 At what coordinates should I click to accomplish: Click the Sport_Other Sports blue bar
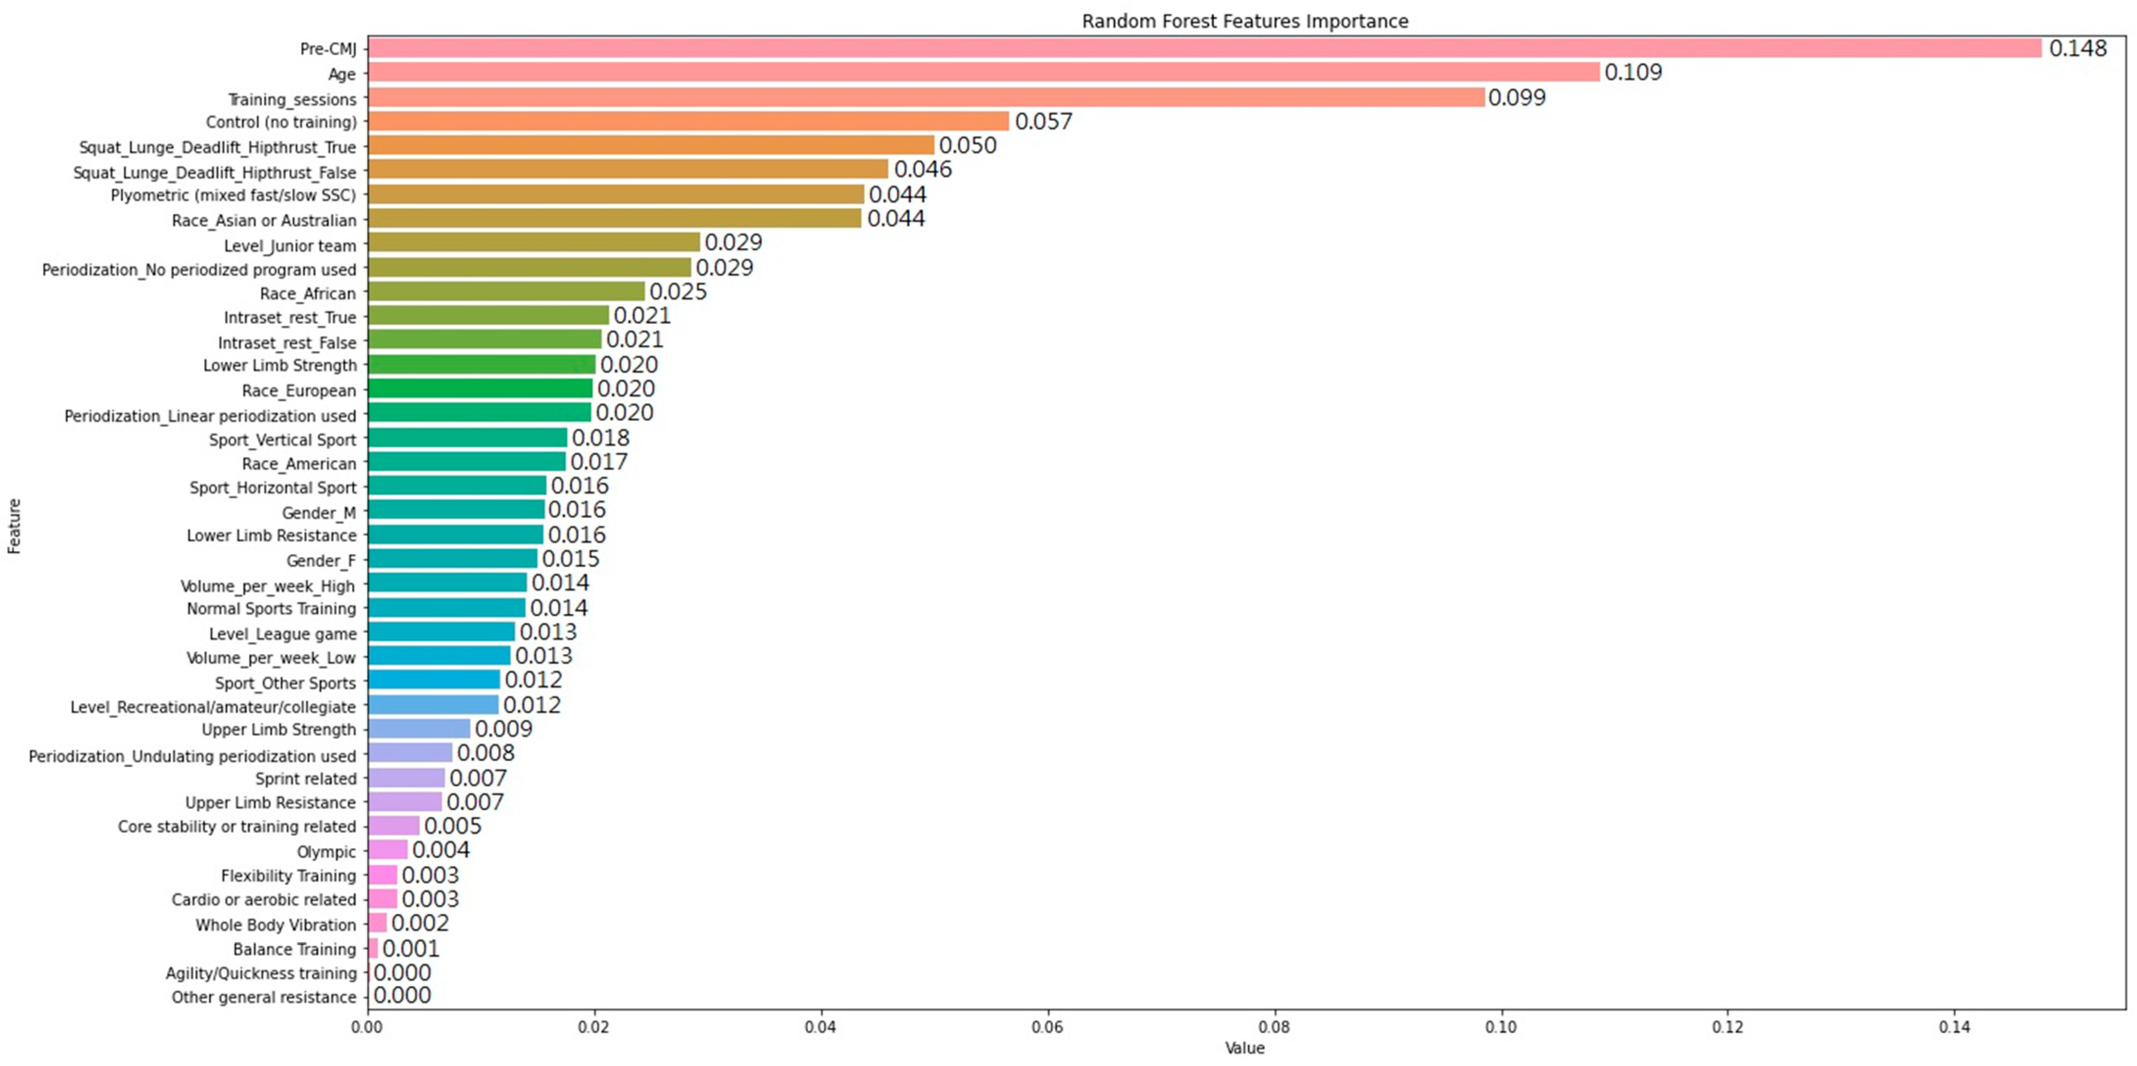tap(433, 679)
